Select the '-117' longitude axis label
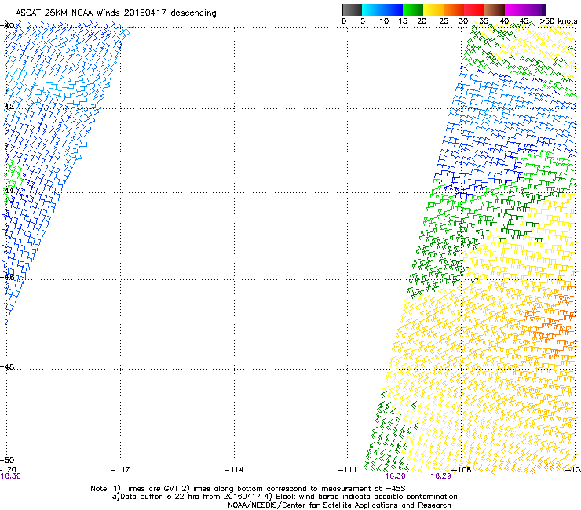 pos(120,470)
